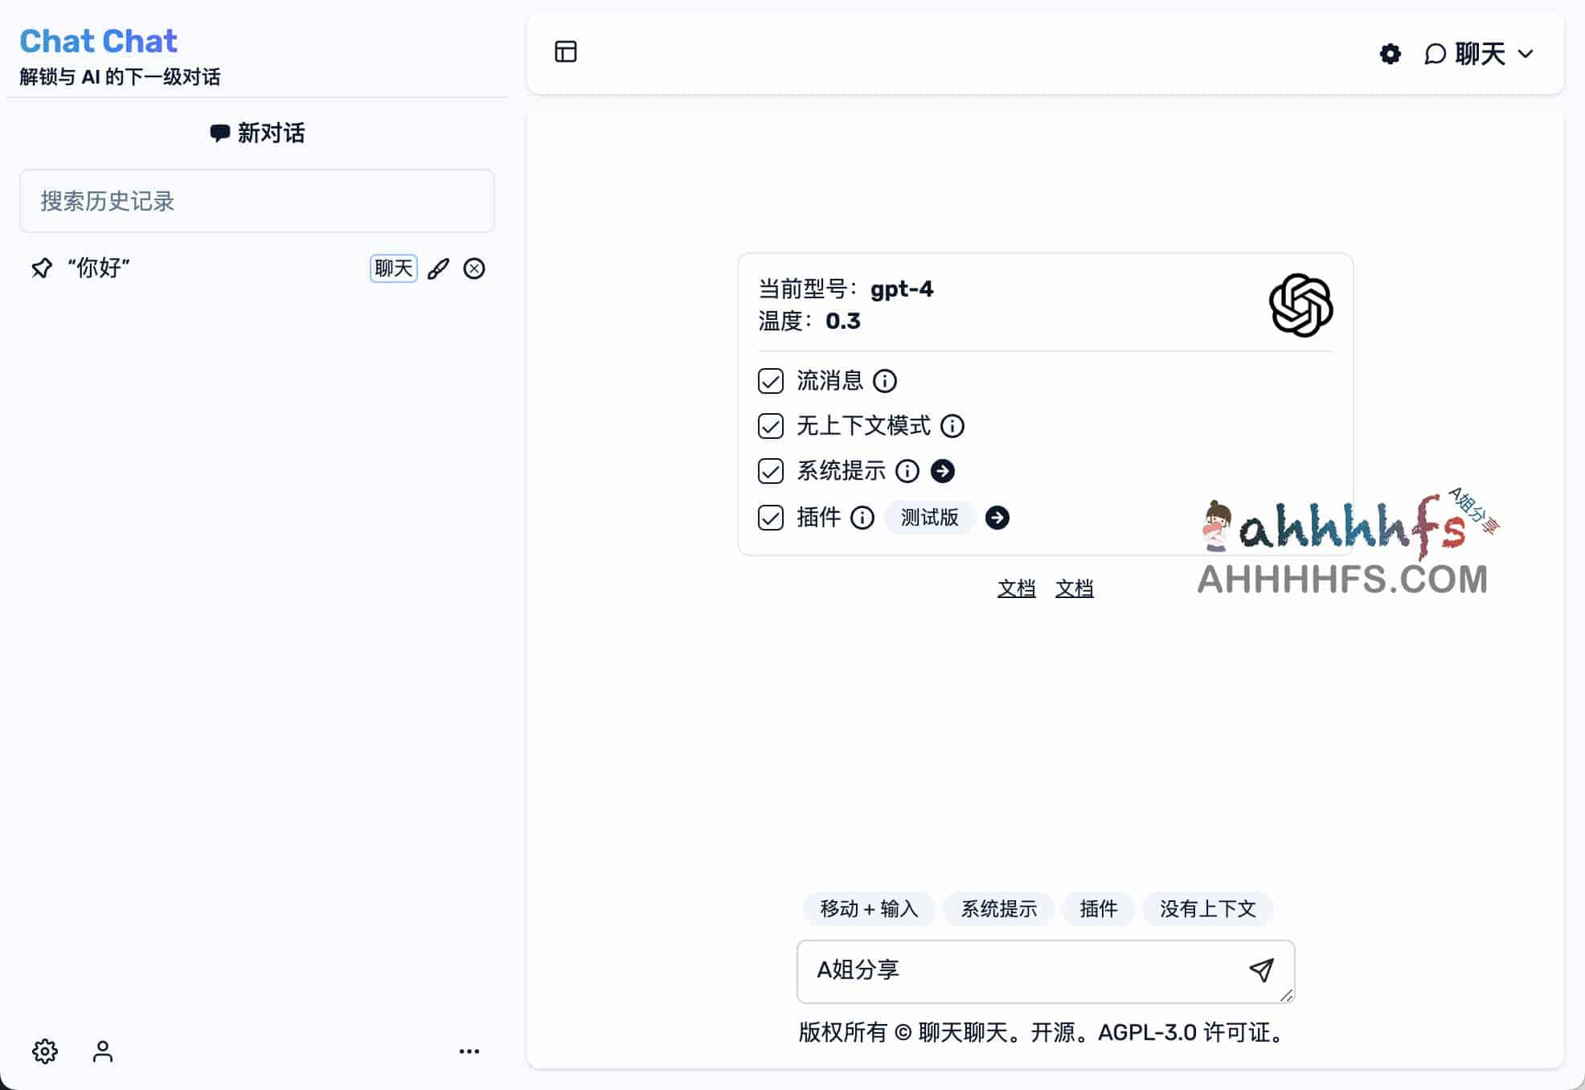Open the settings gear at bottom left
Image resolution: width=1585 pixels, height=1090 pixels.
pyautogui.click(x=45, y=1051)
